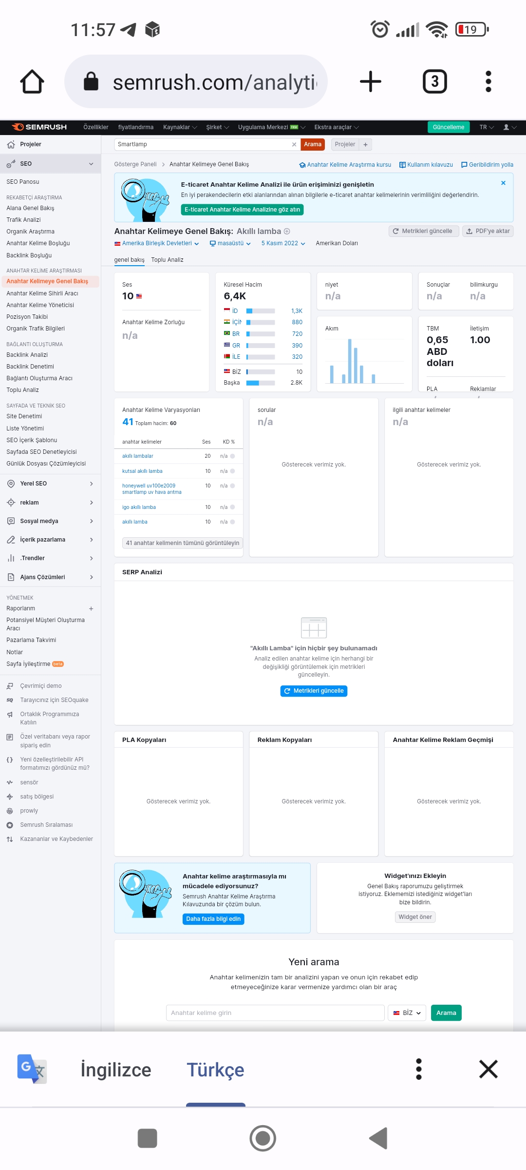Open the Kullanım kılavuzu link
Screen dimensions: 526x1170
426,165
